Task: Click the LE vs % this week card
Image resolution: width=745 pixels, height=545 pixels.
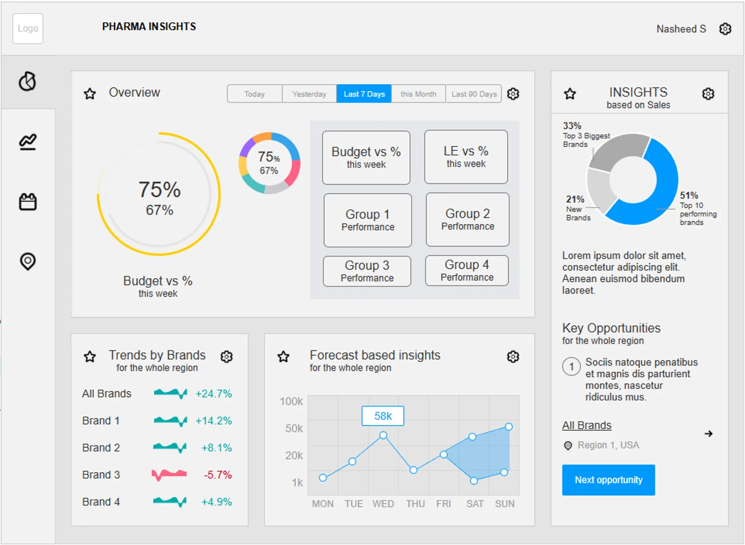Action: tap(466, 156)
